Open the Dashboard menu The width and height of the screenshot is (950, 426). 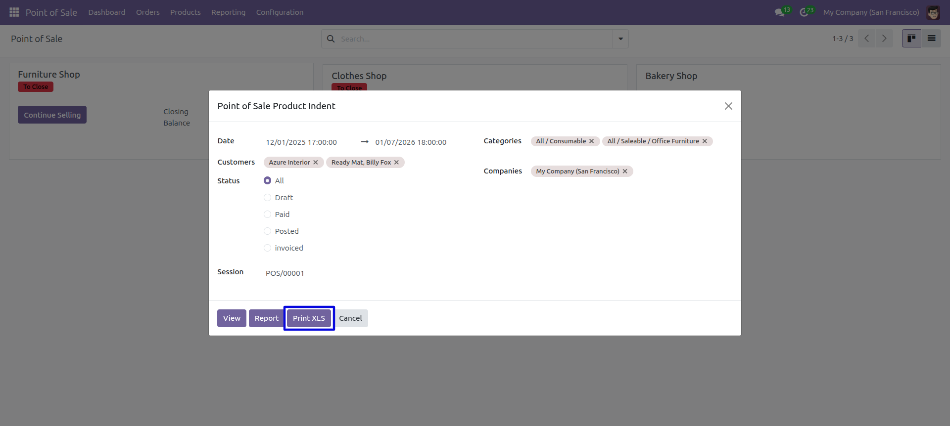pos(107,12)
